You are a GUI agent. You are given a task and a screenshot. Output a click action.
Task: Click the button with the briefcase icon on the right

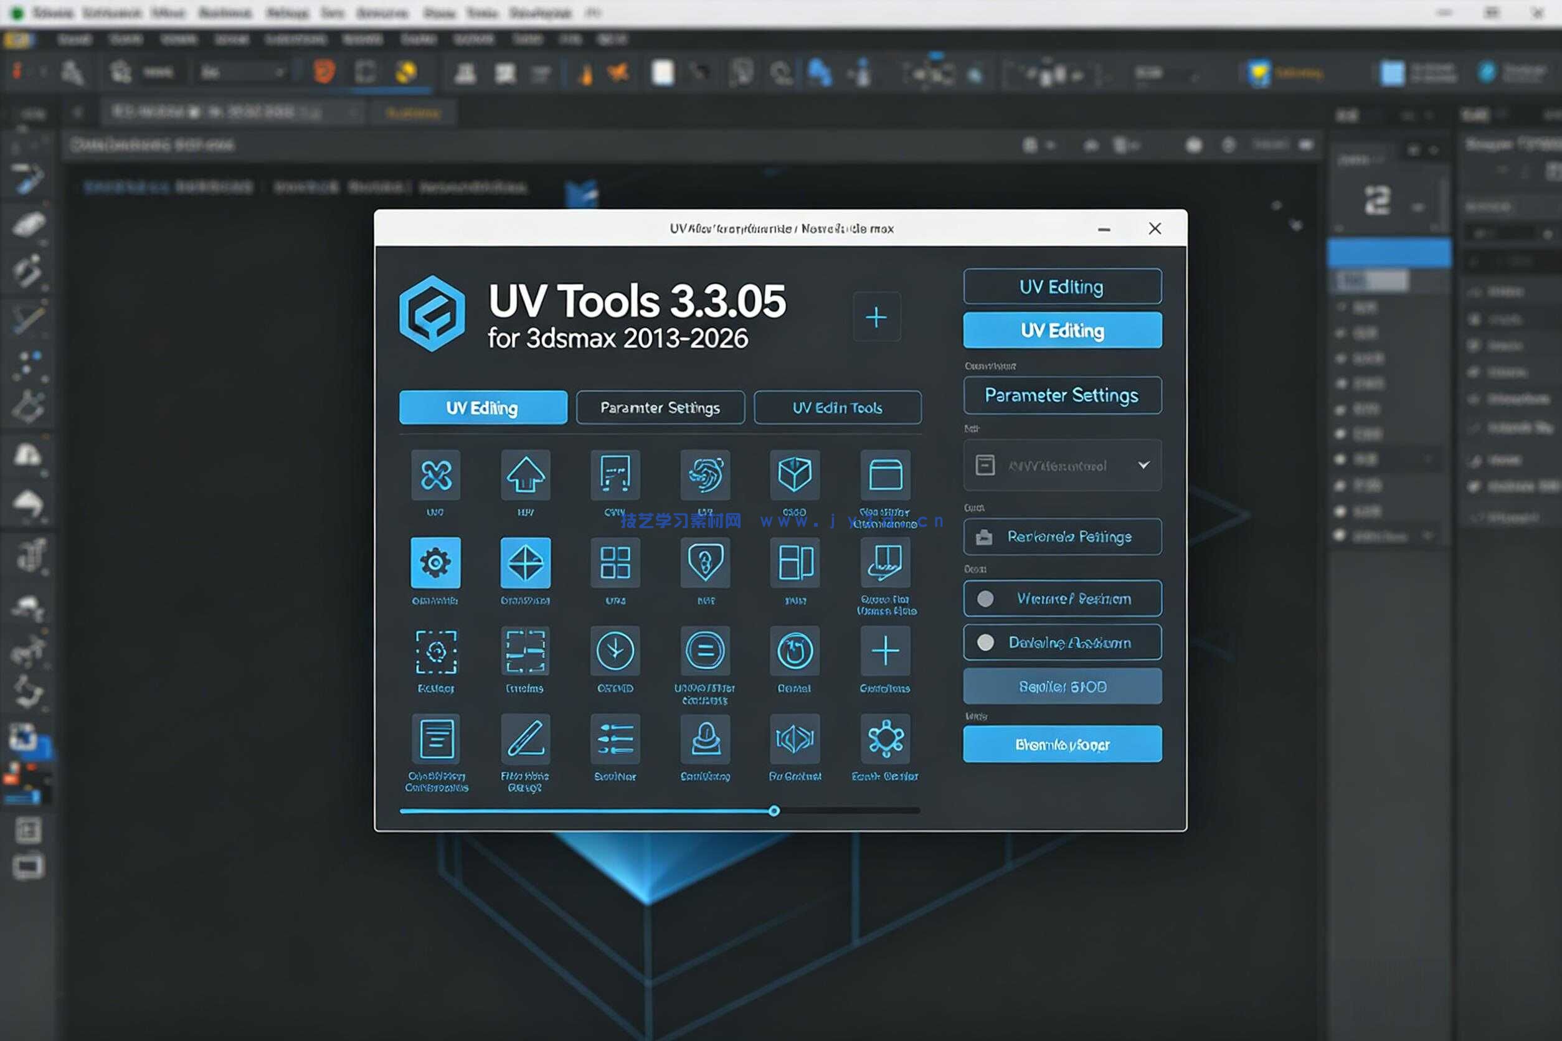[1062, 537]
